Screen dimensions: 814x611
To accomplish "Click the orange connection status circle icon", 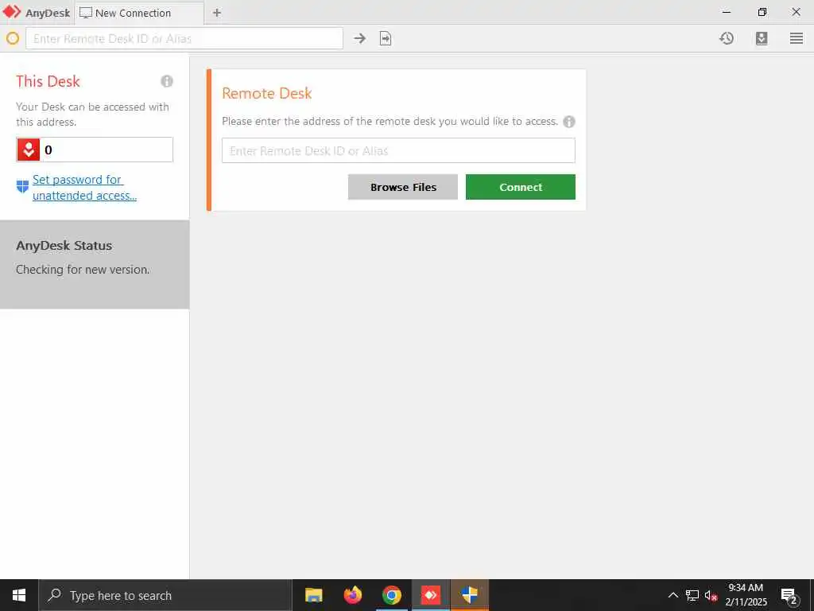I will (13, 38).
